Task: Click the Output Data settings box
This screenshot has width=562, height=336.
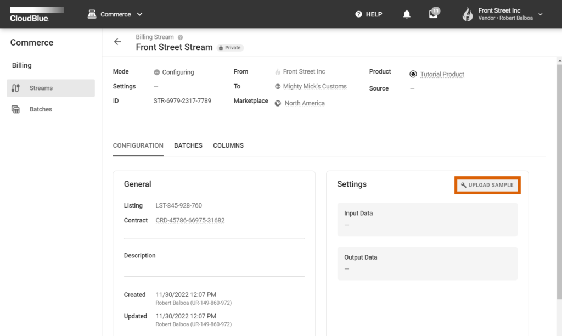Action: (427, 263)
